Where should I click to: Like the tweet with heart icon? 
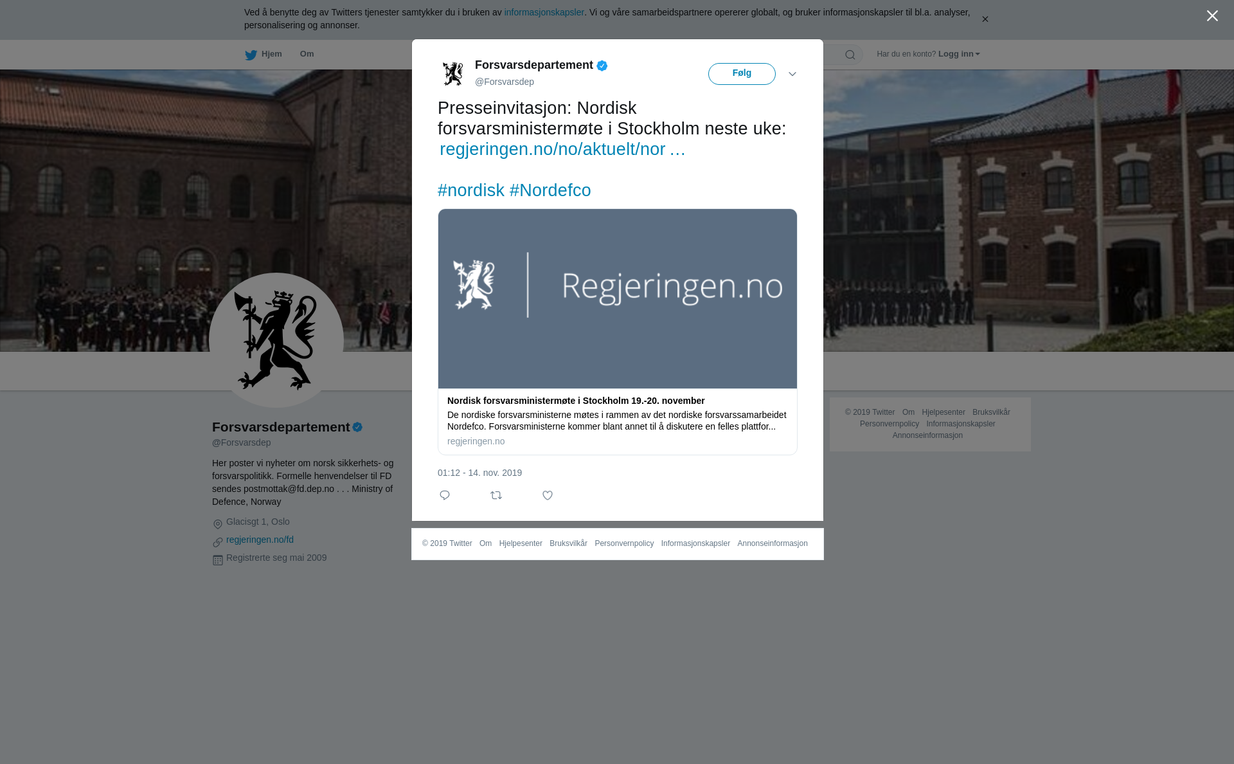coord(548,495)
